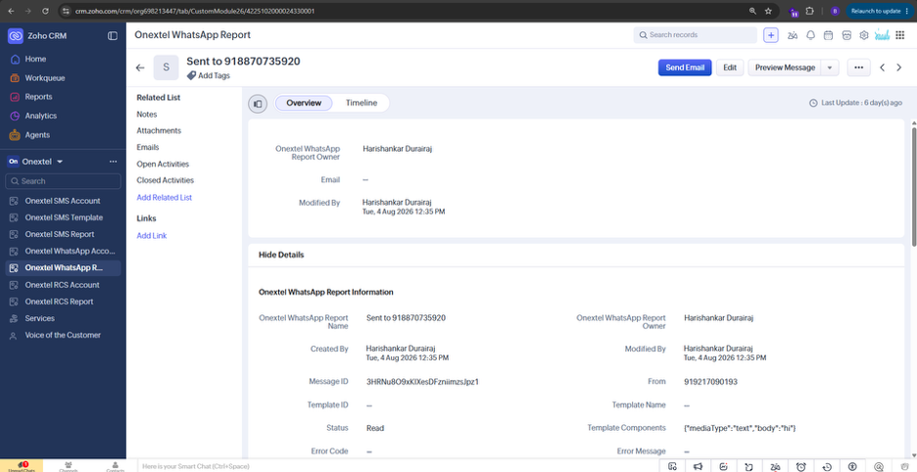This screenshot has width=917, height=472.
Task: Click the Send Email button
Action: (685, 68)
